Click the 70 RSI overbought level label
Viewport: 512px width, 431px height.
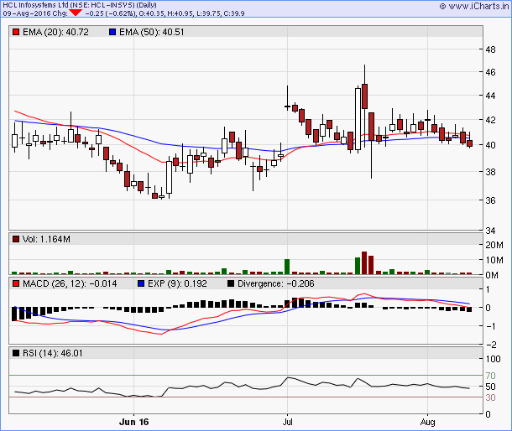point(490,376)
